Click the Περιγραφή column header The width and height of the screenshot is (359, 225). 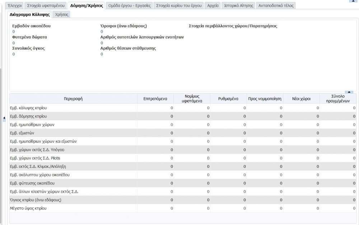tap(73, 99)
